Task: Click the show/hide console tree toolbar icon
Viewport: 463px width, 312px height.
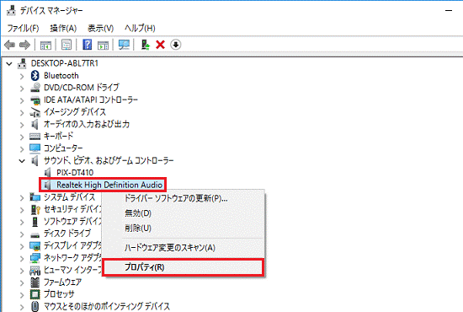Action: point(45,45)
